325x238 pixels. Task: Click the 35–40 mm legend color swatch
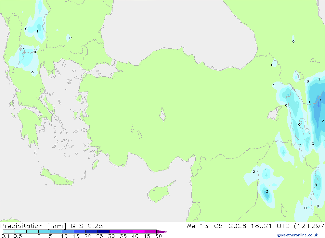click(x=127, y=232)
